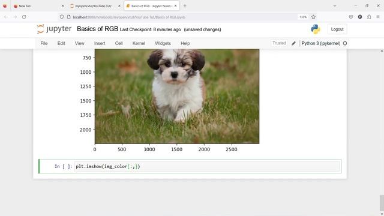The image size is (384, 216).
Task: Close the Basics of RGB tab
Action: [x=176, y=6]
